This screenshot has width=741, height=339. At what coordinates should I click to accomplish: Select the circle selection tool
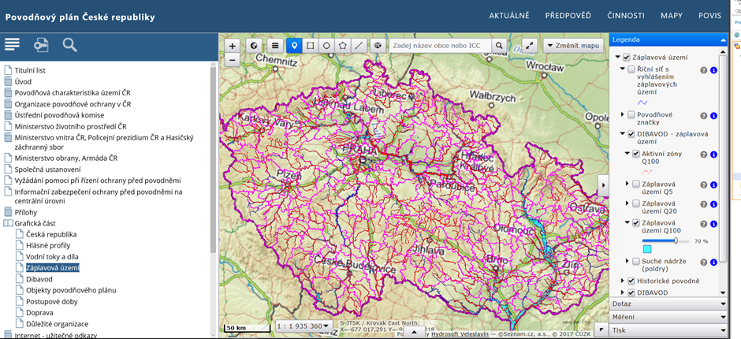tap(326, 46)
